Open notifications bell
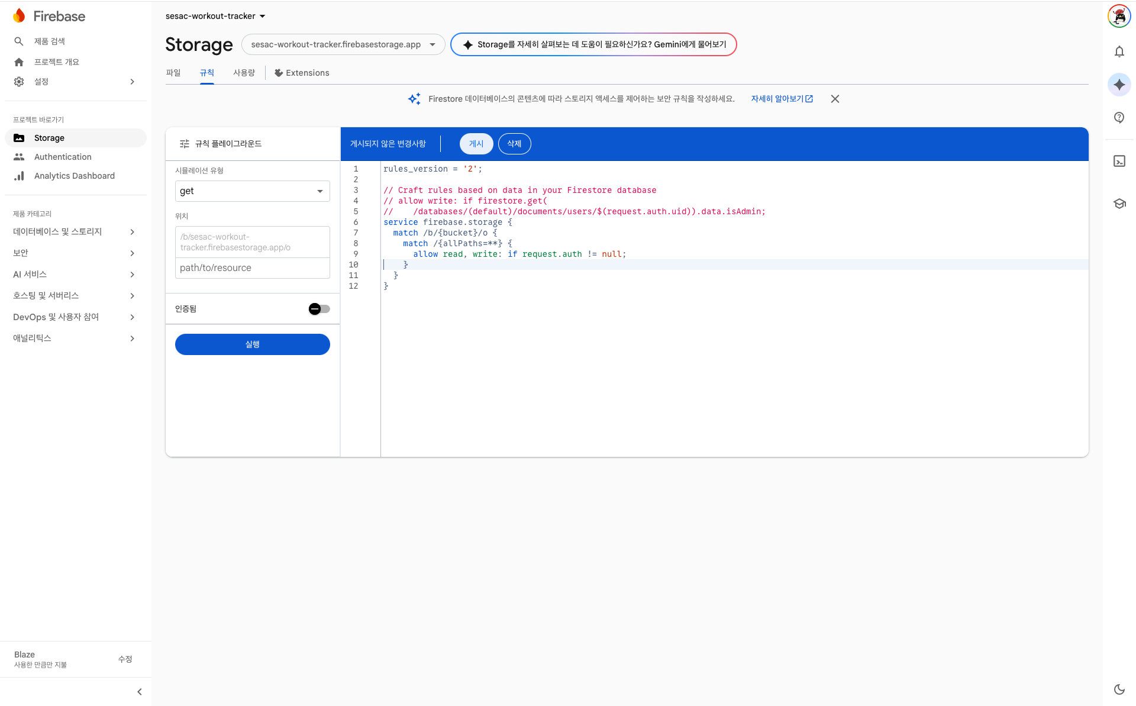 coord(1119,51)
